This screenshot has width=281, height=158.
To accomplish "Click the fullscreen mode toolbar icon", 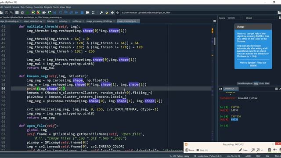I will [x=93, y=13].
